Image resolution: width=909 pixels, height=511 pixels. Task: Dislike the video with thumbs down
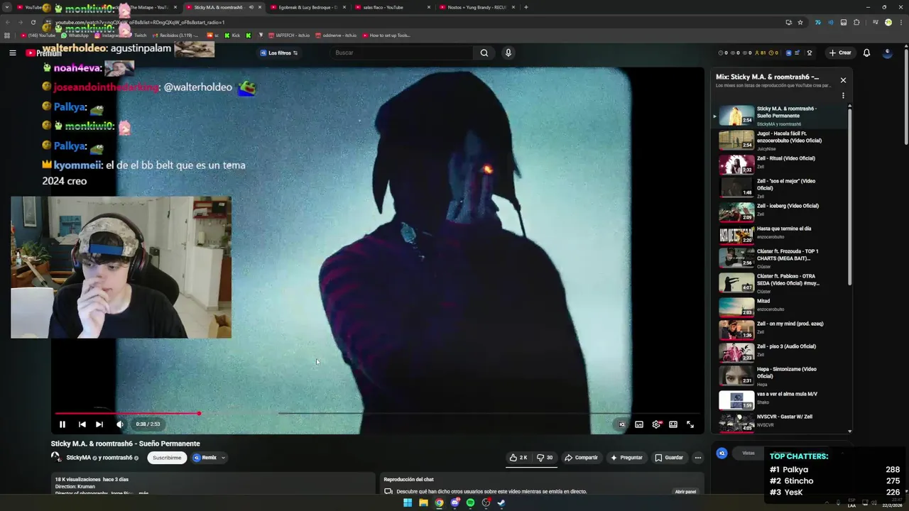(545, 458)
